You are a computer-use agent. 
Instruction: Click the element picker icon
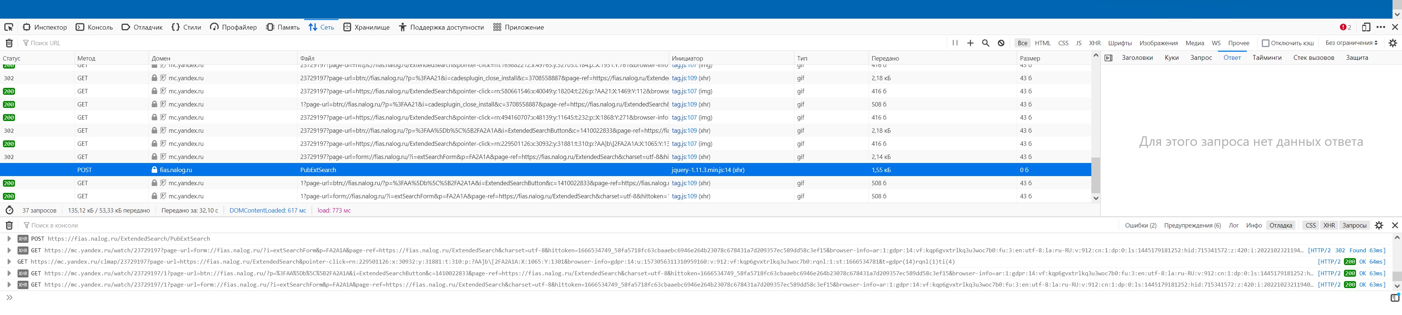9,27
